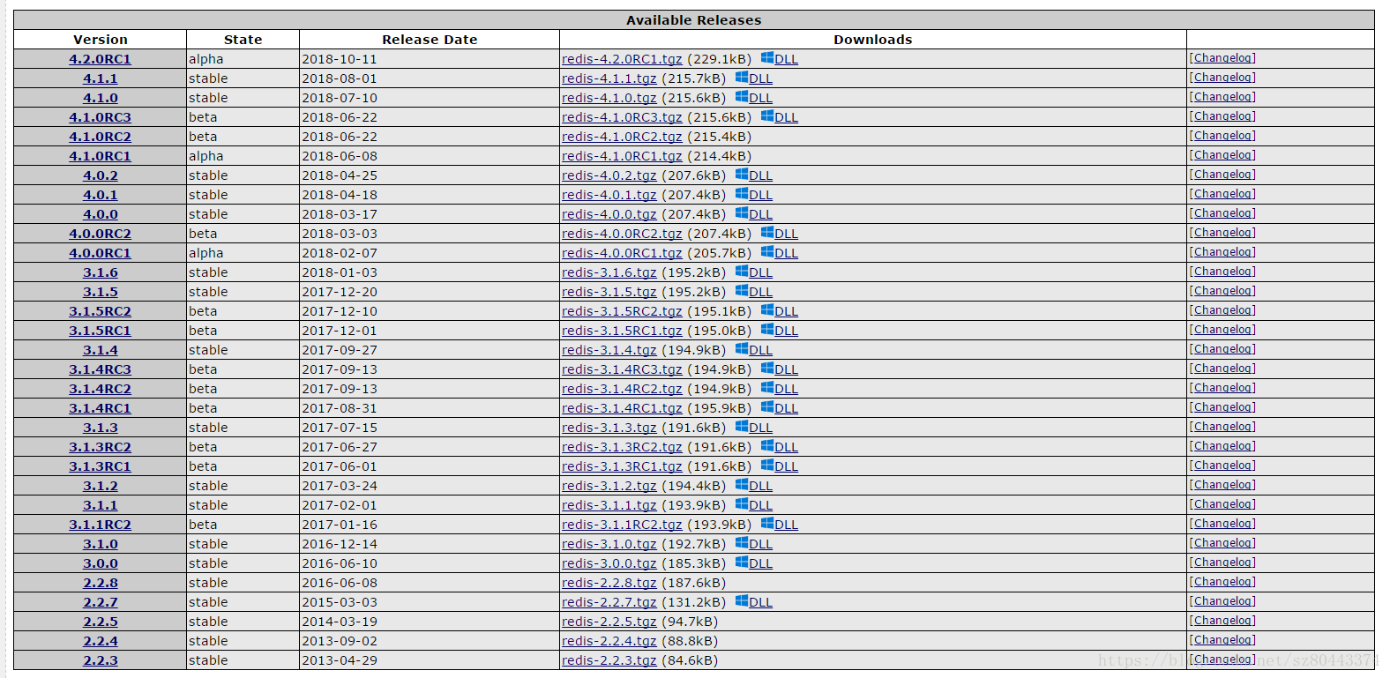Download redis-3.1.2.tgz

tap(609, 486)
